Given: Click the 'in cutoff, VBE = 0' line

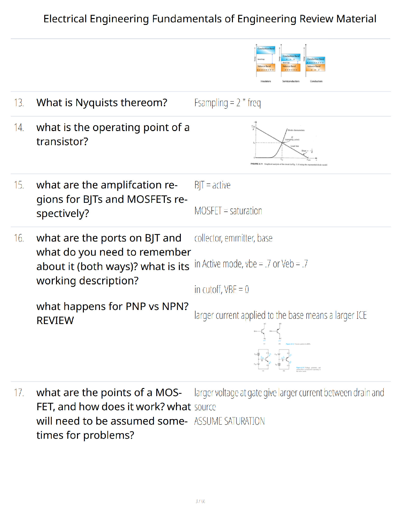Looking at the screenshot, I should click(x=221, y=289).
